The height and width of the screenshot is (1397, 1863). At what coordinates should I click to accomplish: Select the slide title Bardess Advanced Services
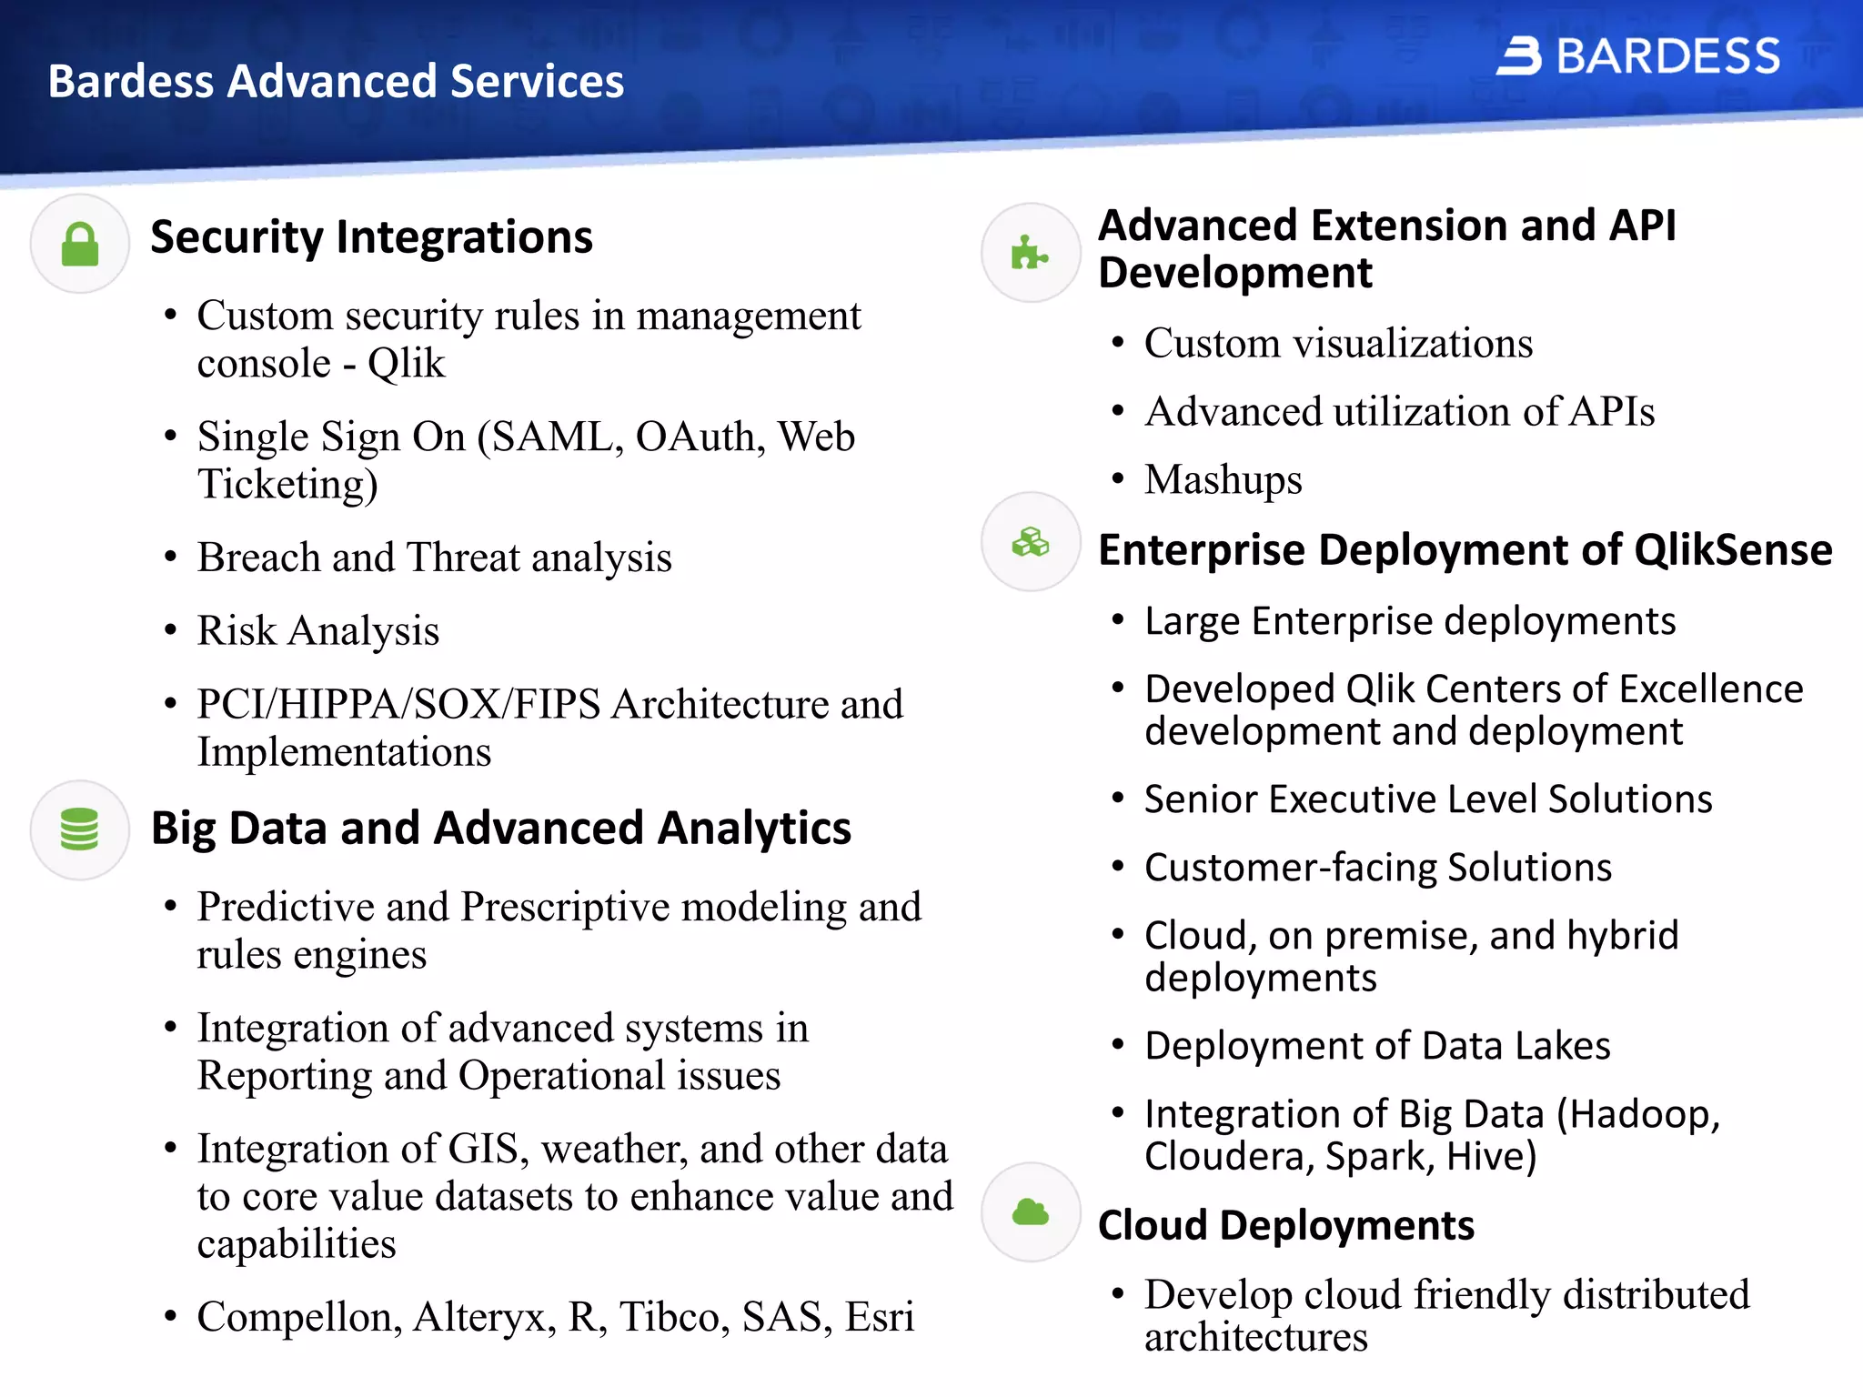(x=336, y=81)
